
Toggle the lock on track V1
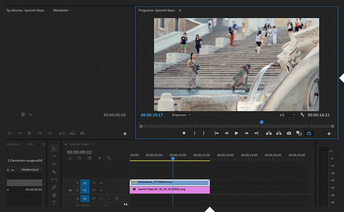[x=78, y=190]
